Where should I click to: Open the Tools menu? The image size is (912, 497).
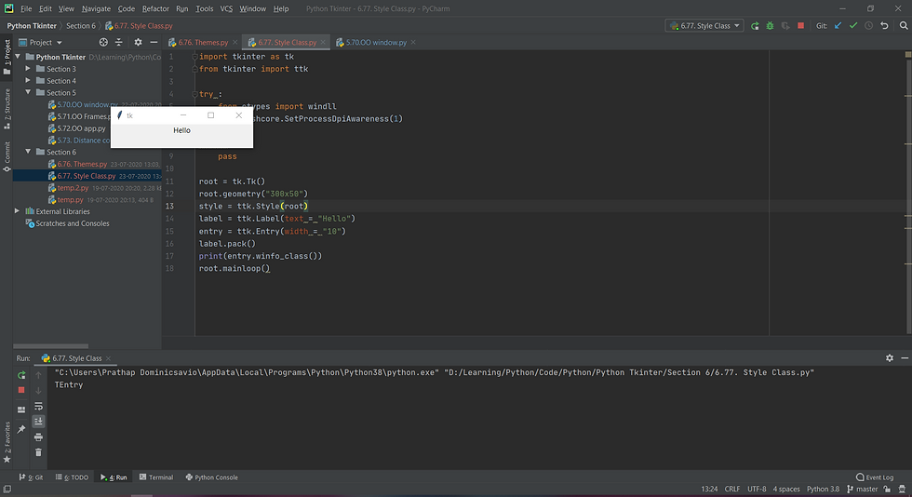point(204,8)
